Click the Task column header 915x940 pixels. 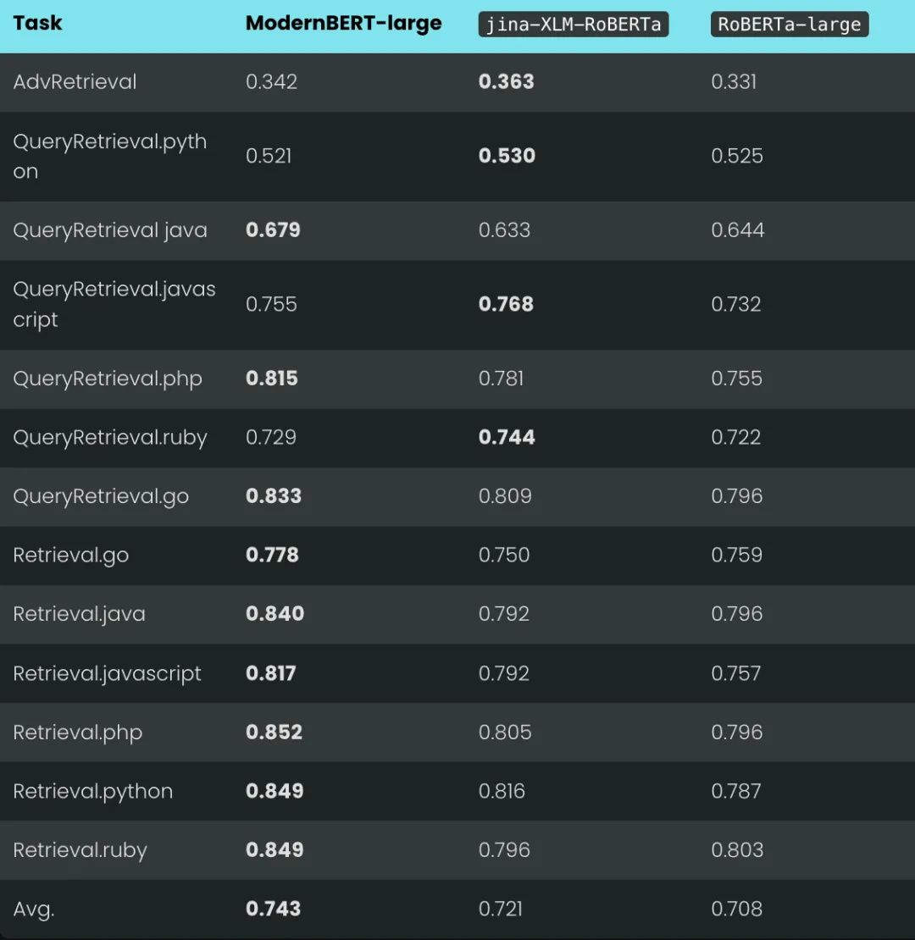[x=37, y=24]
